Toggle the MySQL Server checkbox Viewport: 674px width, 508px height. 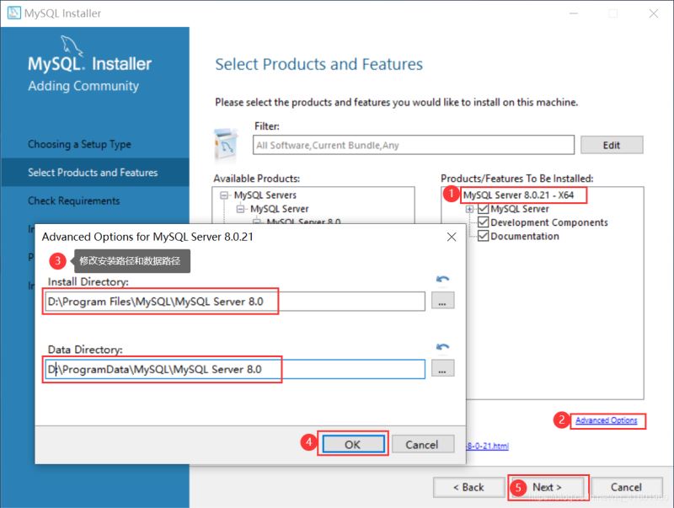(x=483, y=208)
